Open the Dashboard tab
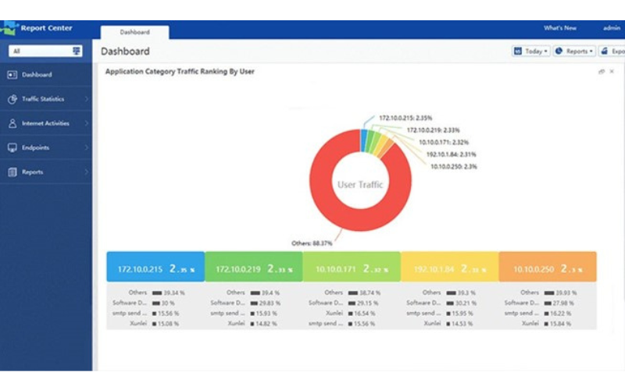This screenshot has height=390, width=625. pos(134,32)
